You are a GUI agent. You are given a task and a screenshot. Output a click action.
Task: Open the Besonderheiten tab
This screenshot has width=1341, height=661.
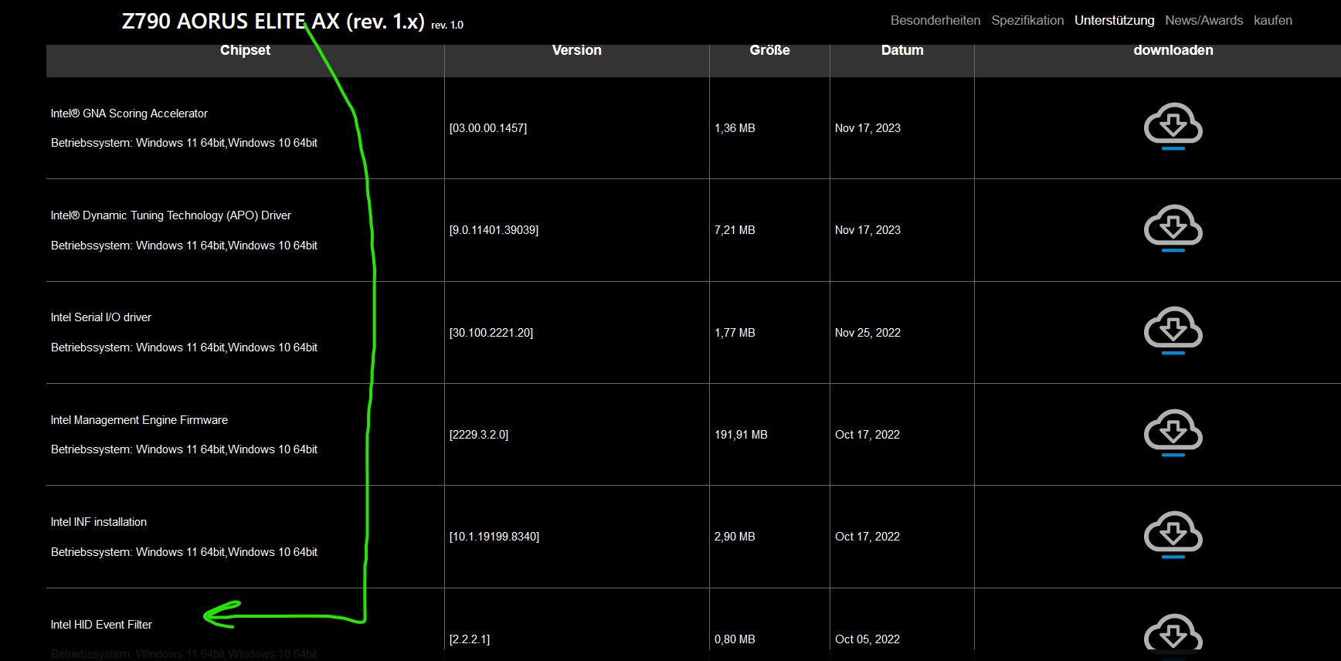point(935,21)
